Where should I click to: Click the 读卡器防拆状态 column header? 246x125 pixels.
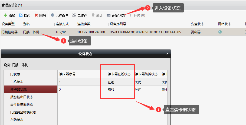click(146, 74)
